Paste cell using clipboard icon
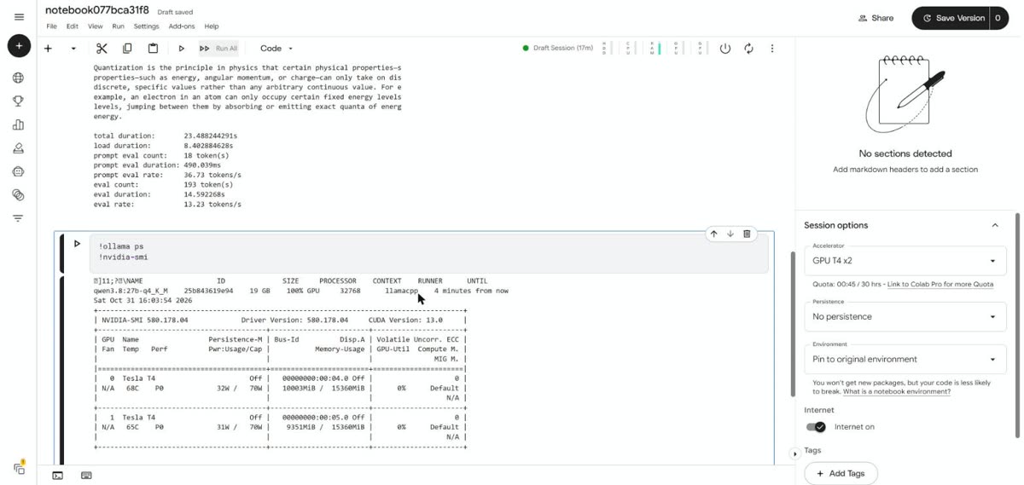This screenshot has width=1024, height=485. point(153,49)
